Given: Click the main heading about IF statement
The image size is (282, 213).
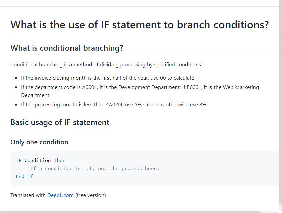Looking at the screenshot, I should coord(140,25).
